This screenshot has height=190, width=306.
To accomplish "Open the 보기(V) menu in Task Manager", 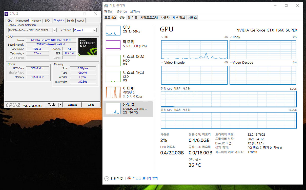I will (x=135, y=12).
